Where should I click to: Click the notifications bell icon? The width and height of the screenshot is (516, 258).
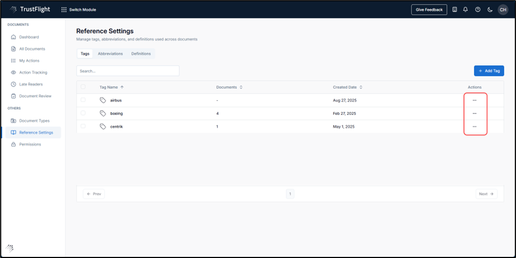coord(465,10)
